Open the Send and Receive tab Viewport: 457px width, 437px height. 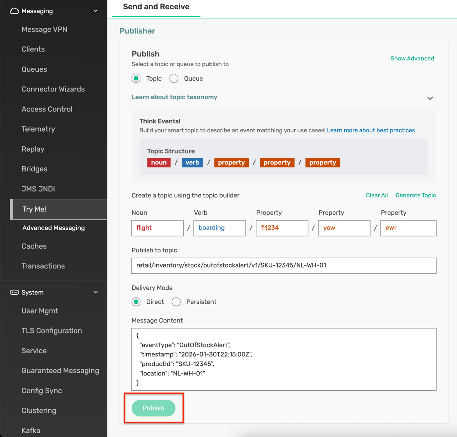(156, 7)
